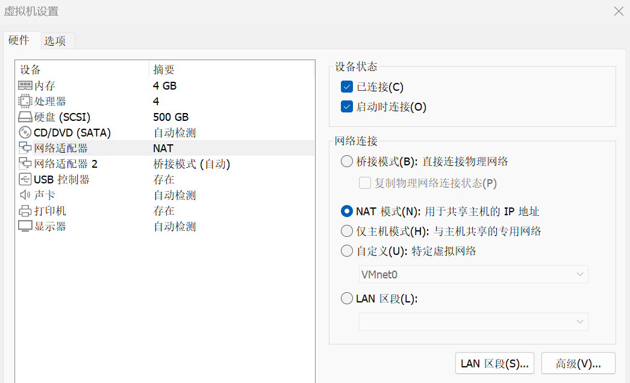The height and width of the screenshot is (383, 630).
Task: Click the CD/DVD (SATA) disc icon
Action: tap(25, 133)
